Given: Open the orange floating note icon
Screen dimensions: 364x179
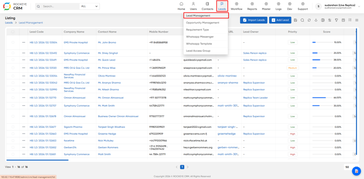Looking at the screenshot, I should coord(357,171).
